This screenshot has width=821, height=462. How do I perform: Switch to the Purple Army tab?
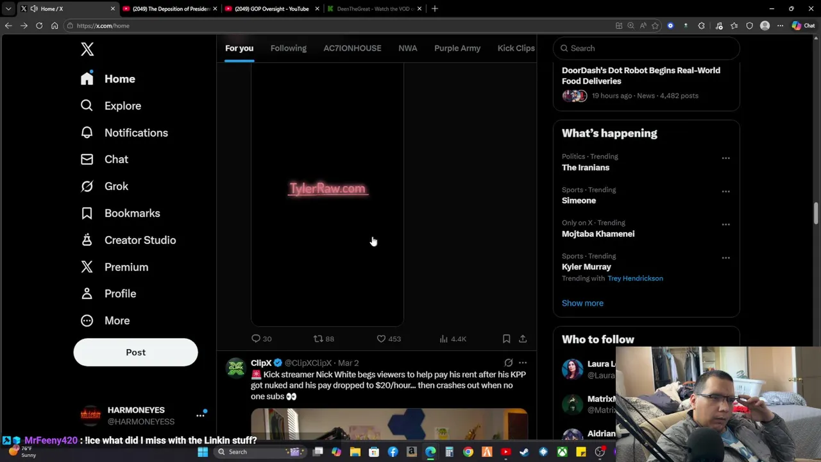457,48
